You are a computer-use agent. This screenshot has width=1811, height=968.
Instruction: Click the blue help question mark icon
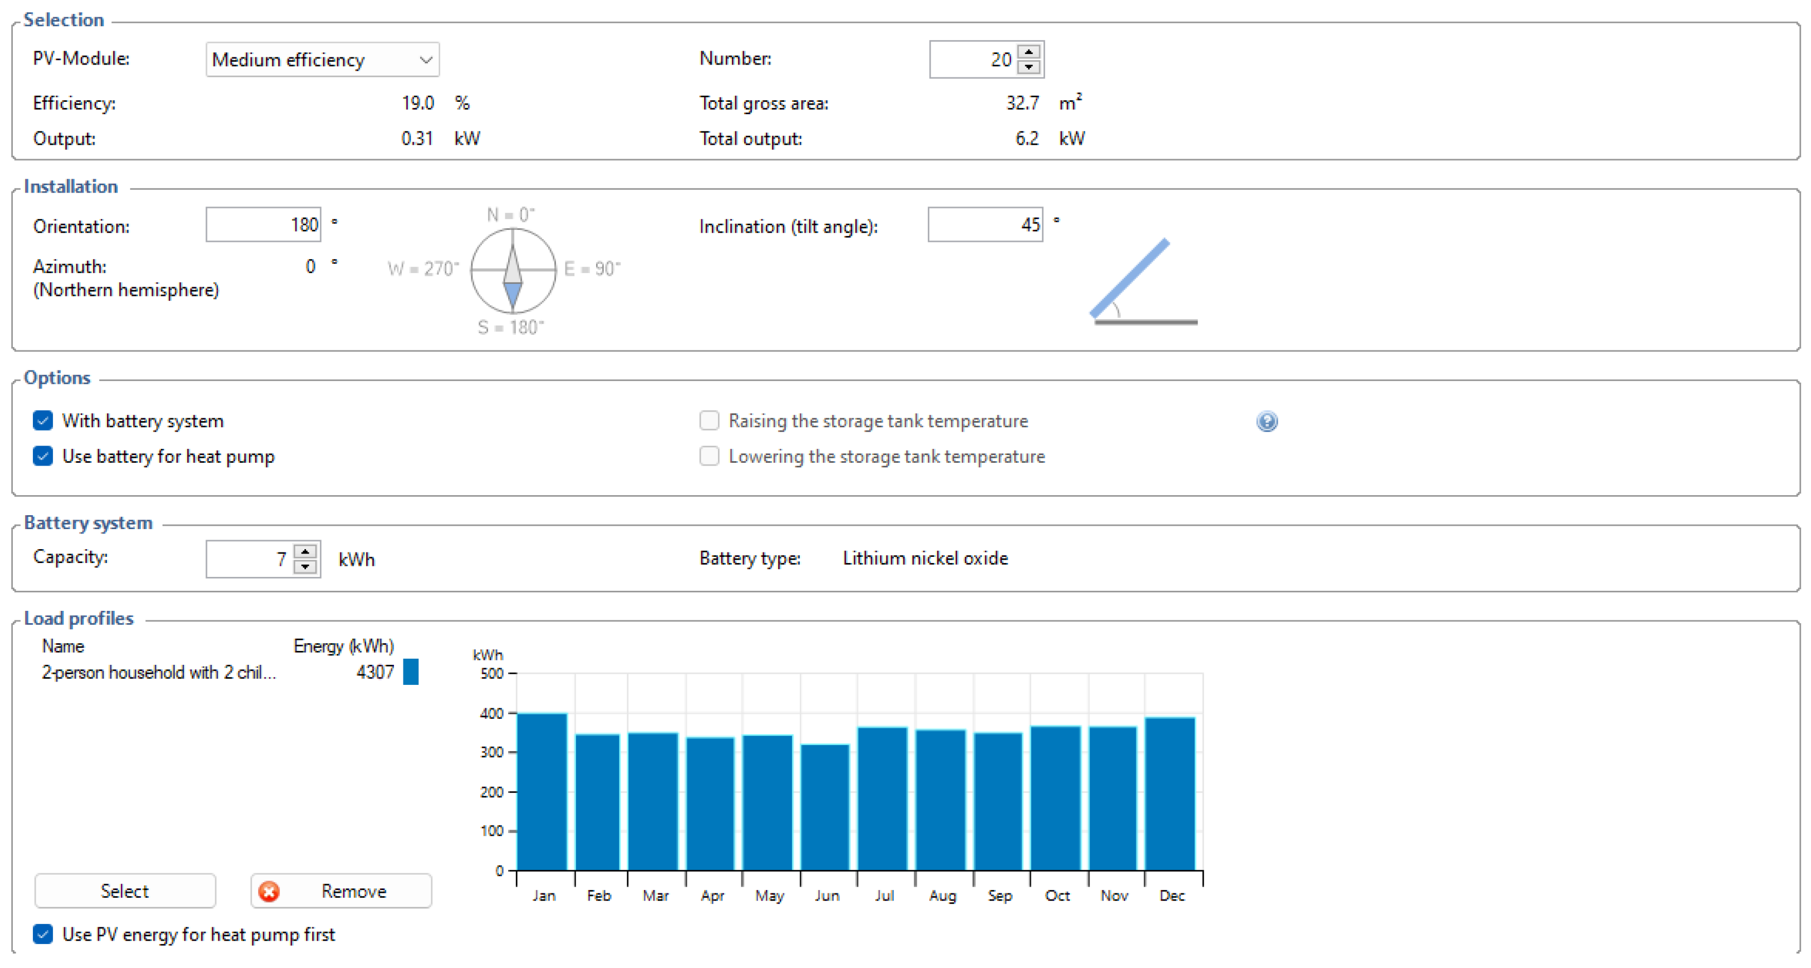[1266, 421]
